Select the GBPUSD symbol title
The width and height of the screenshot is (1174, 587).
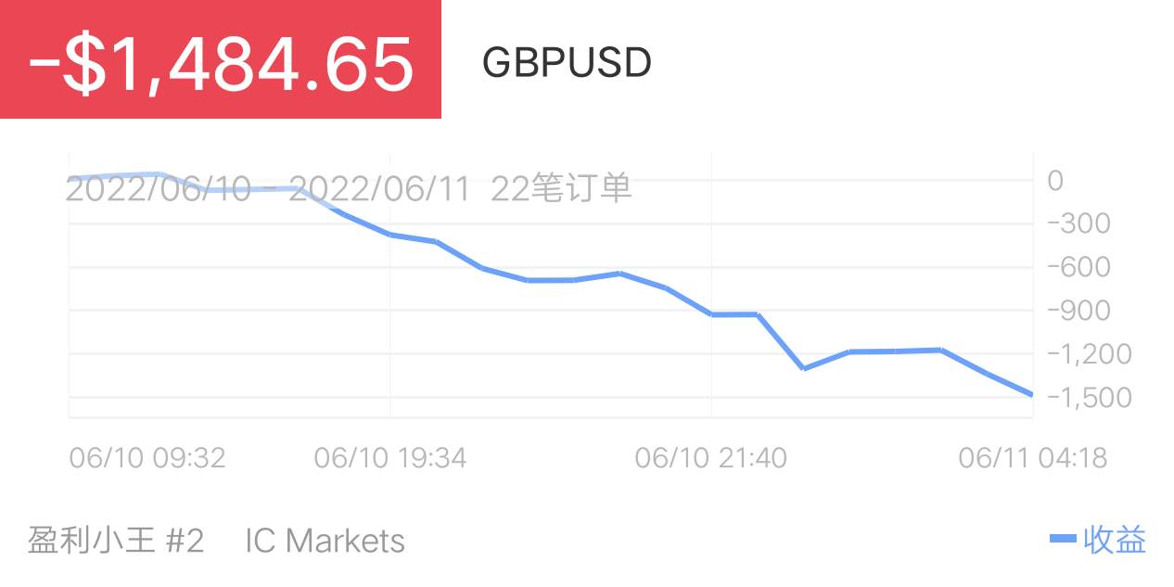(567, 63)
